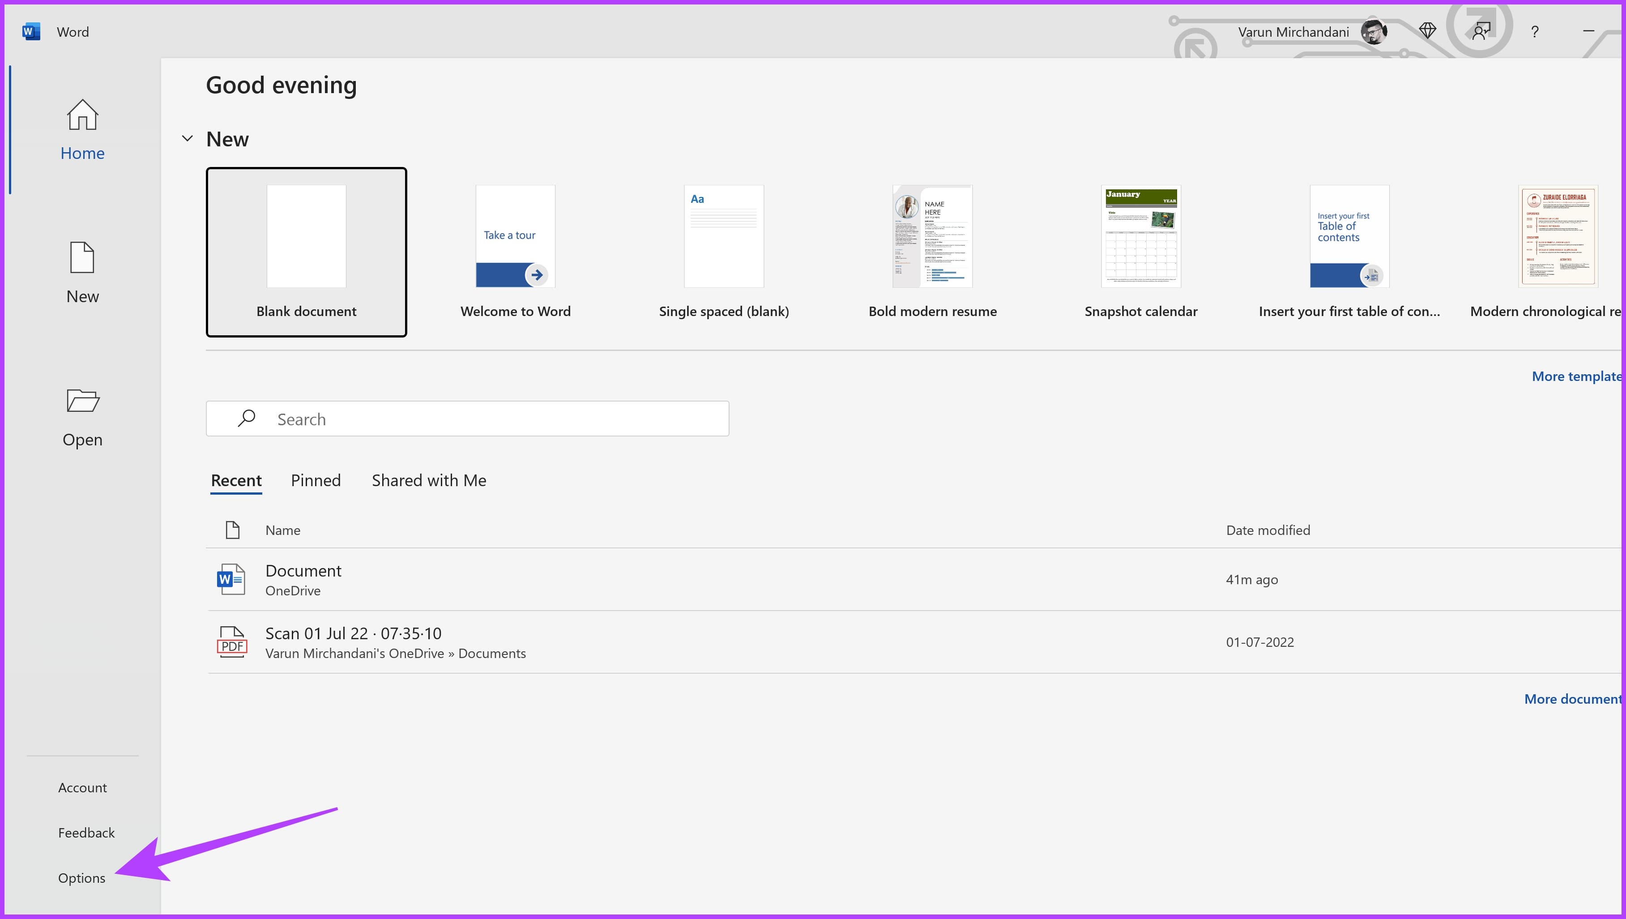Open the Account page

click(82, 788)
